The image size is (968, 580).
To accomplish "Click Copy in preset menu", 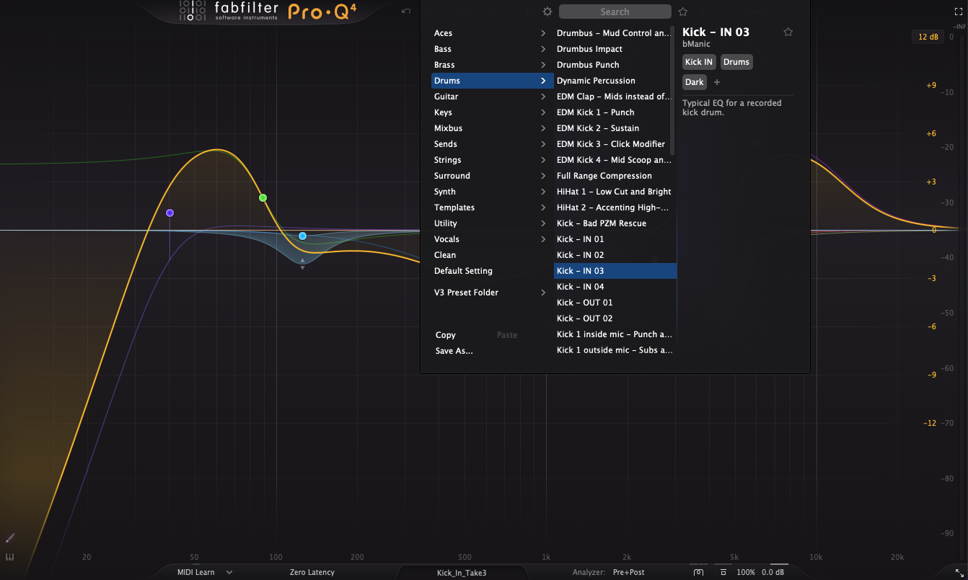I will pyautogui.click(x=446, y=335).
